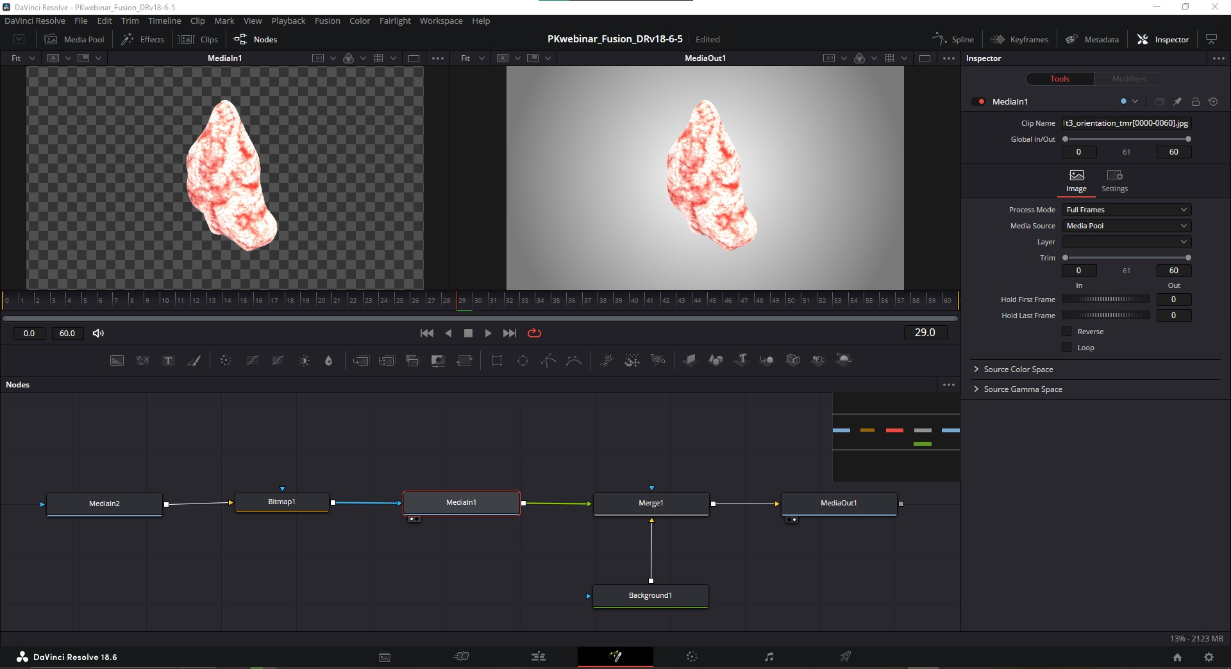Show the Metadata panel
Screen dimensions: 1231x669
coord(1093,39)
